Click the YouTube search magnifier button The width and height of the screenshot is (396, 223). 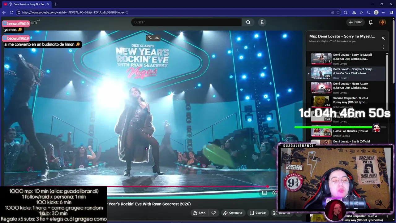[248, 22]
